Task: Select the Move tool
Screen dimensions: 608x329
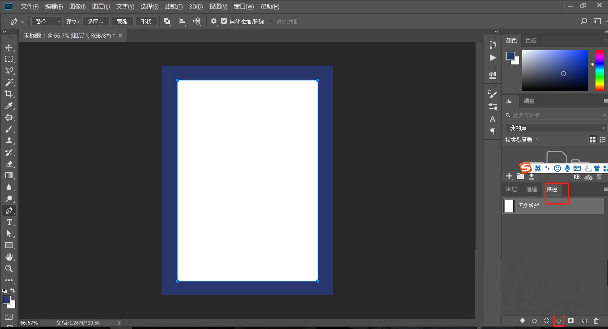Action: [x=9, y=47]
